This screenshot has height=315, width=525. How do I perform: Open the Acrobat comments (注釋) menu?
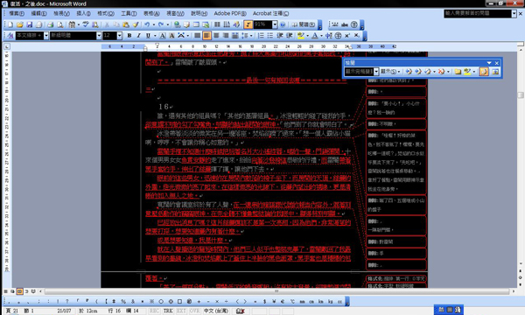(270, 14)
